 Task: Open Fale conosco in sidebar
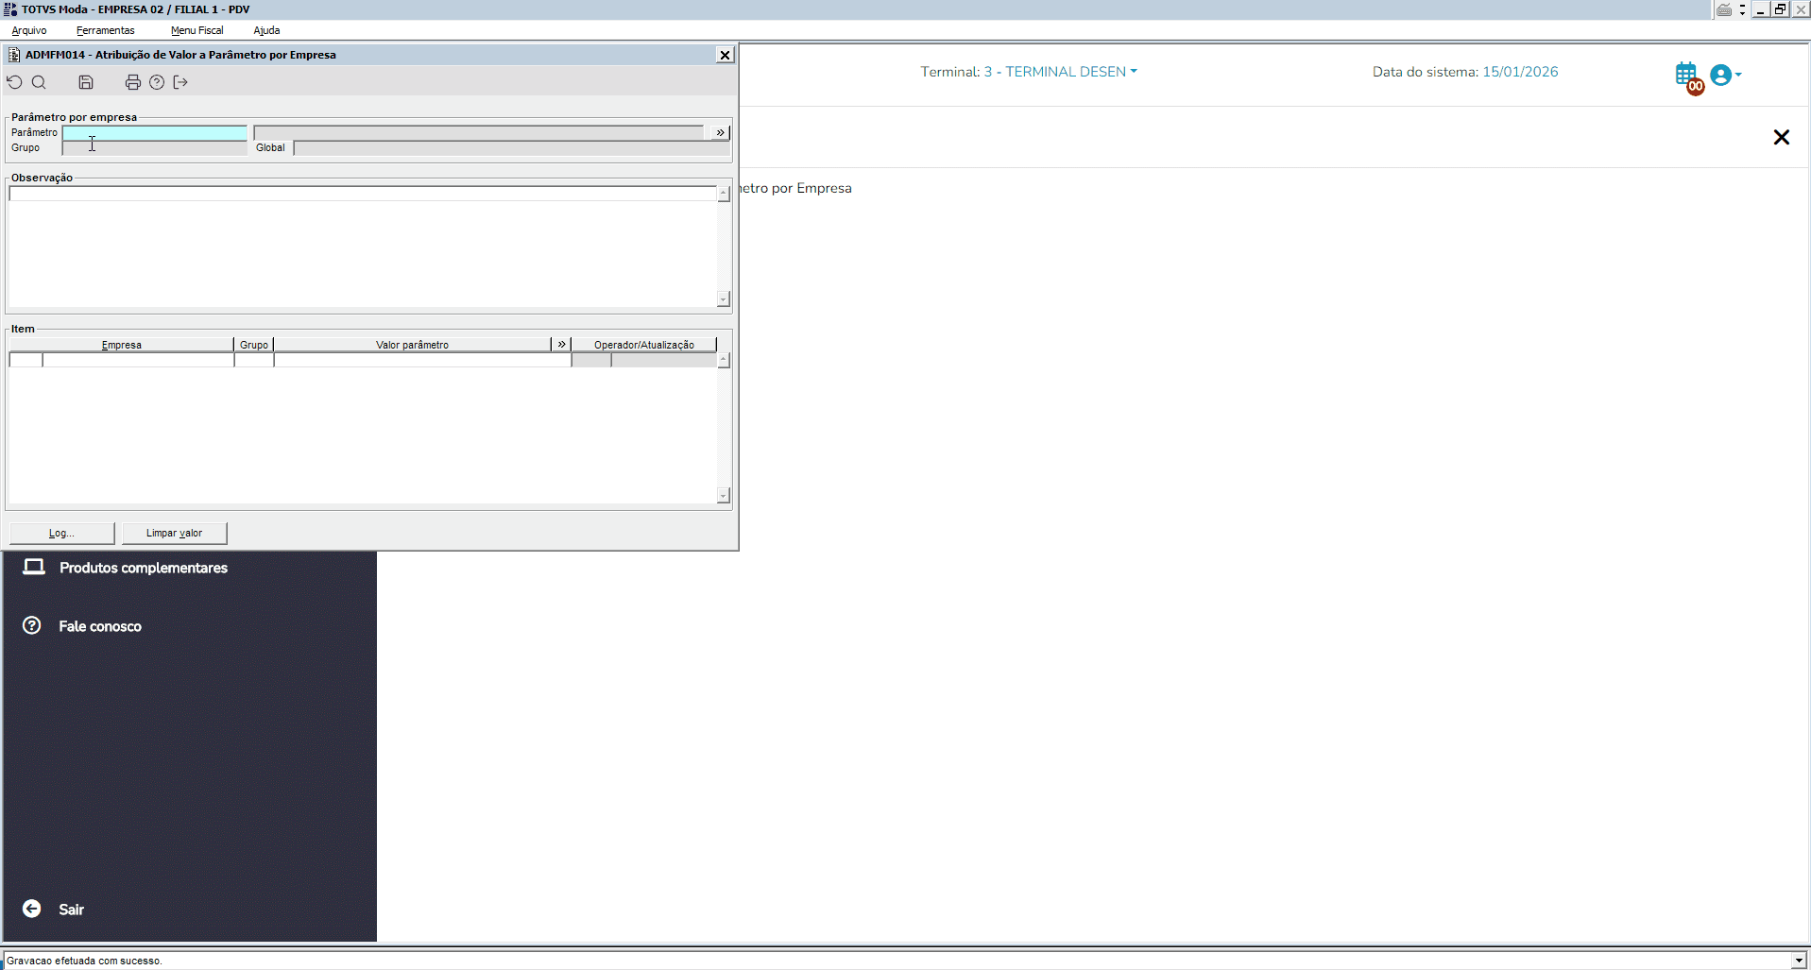point(100,626)
